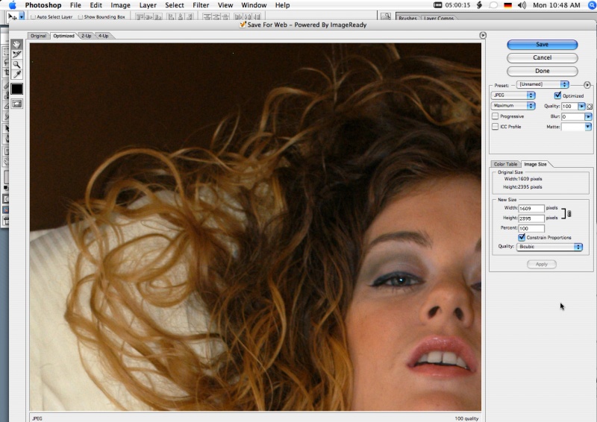Toggle slices visibility button

point(16,104)
